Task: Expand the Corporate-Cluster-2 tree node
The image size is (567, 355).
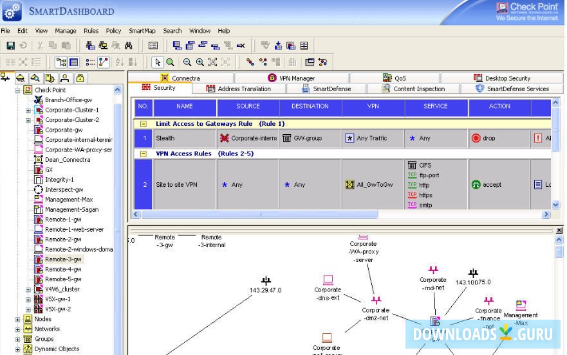Action: click(28, 120)
